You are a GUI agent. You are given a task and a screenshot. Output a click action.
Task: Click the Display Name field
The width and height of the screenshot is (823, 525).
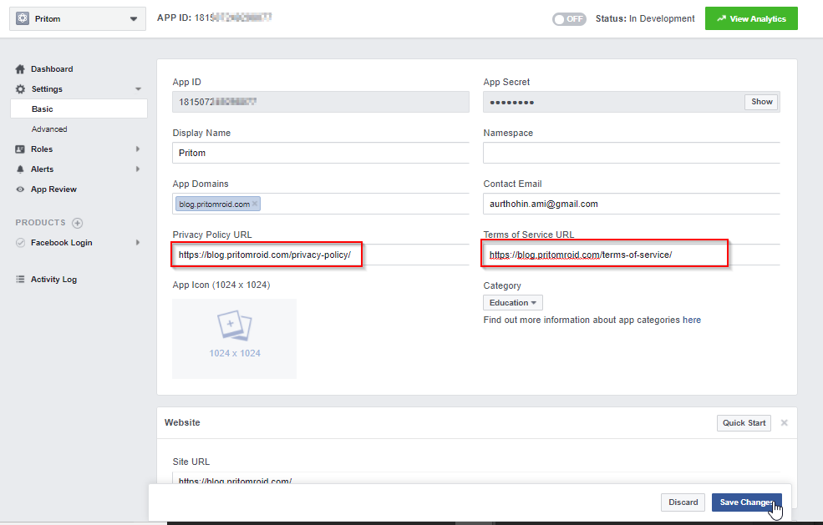tap(321, 153)
